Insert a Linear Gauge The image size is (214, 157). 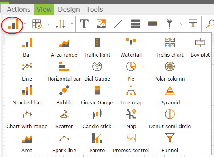tap(97, 95)
